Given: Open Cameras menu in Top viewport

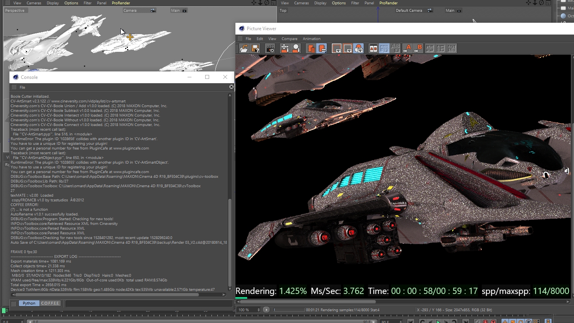Looking at the screenshot, I should point(301,3).
